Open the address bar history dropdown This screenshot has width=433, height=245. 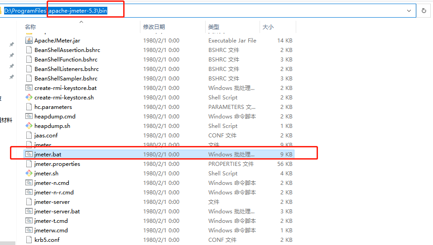[x=409, y=11]
